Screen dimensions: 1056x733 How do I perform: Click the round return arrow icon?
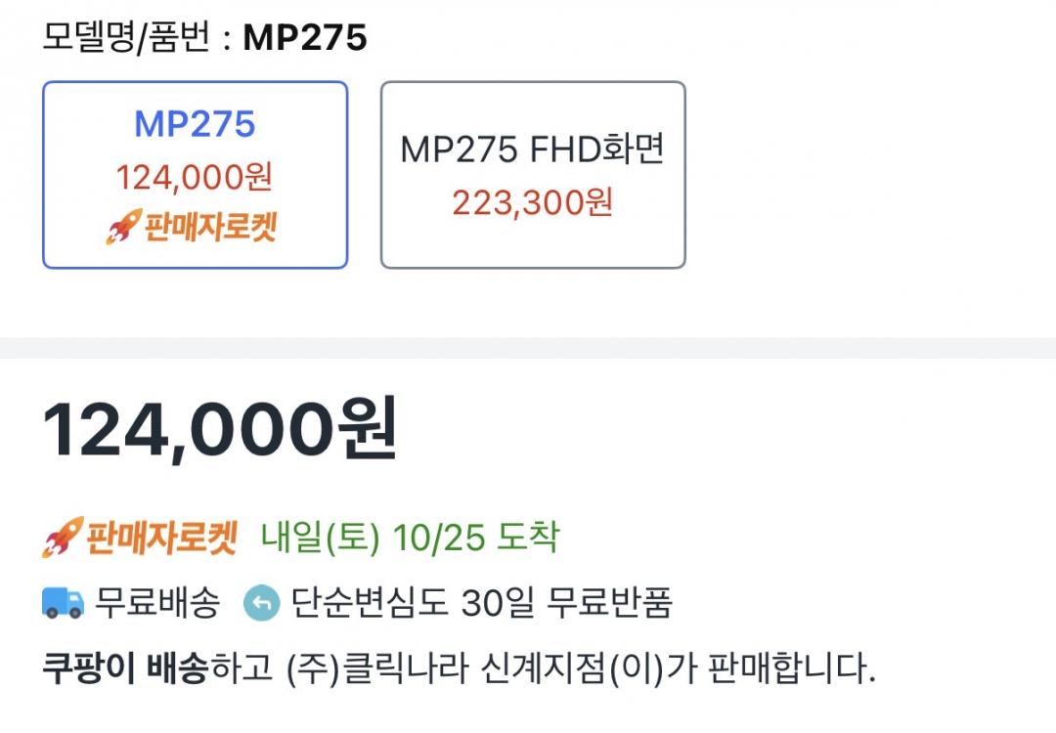click(261, 602)
